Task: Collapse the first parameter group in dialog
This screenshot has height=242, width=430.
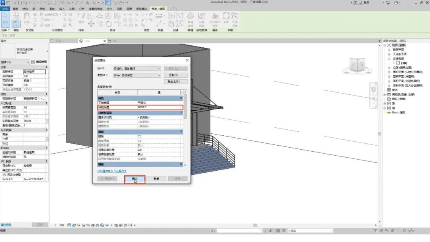Action: pyautogui.click(x=181, y=98)
